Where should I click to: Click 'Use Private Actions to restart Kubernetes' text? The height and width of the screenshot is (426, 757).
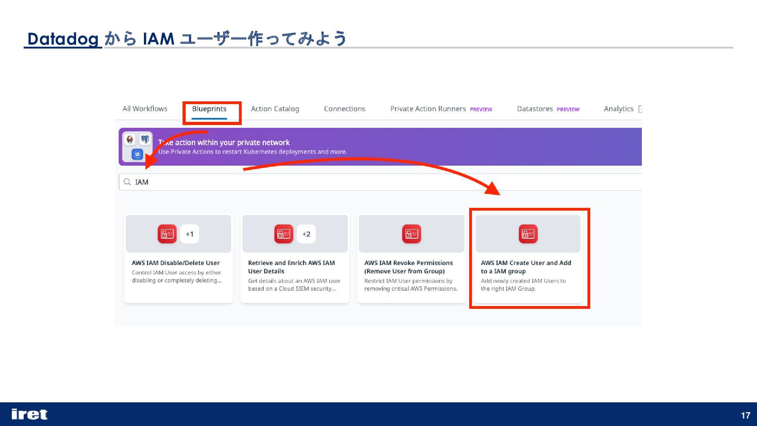[x=252, y=152]
